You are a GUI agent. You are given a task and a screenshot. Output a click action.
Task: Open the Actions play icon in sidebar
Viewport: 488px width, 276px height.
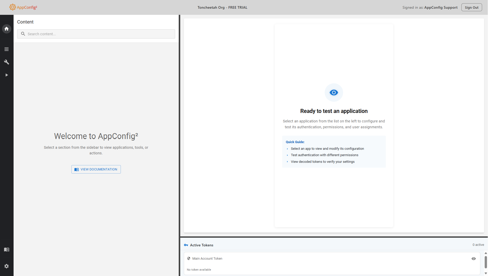pyautogui.click(x=7, y=75)
